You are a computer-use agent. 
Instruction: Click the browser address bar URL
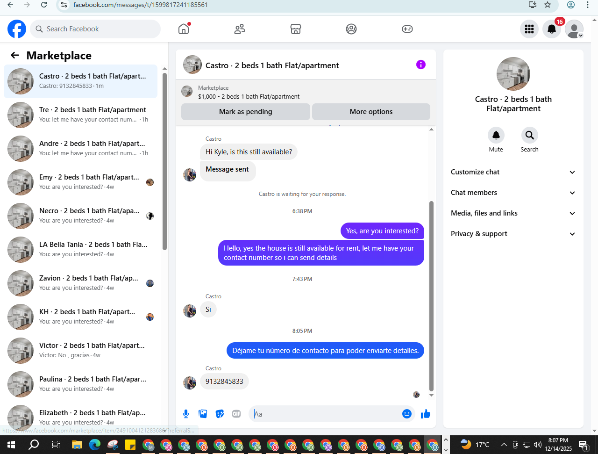click(x=141, y=5)
